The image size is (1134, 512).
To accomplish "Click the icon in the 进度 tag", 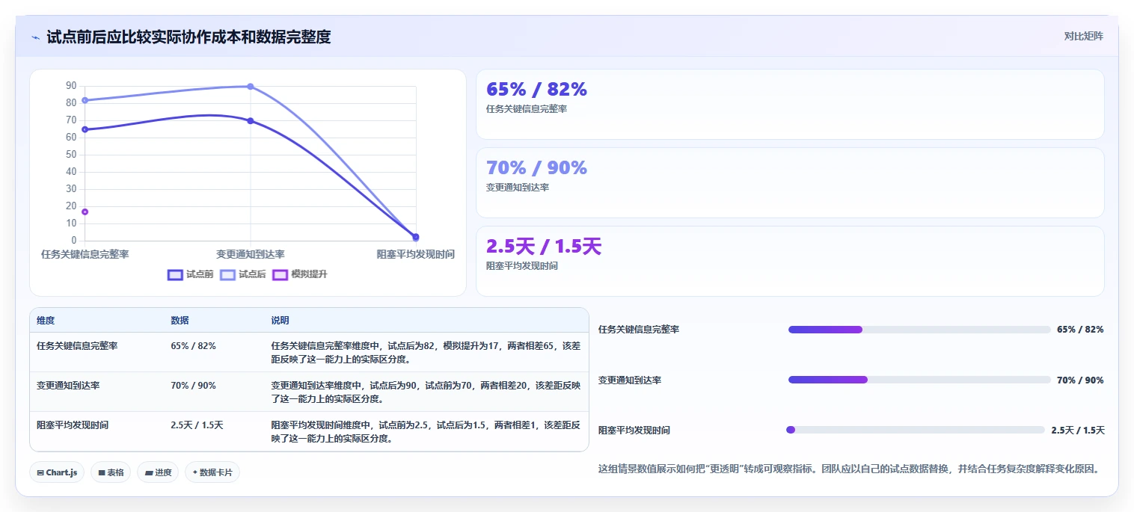I will coord(149,472).
